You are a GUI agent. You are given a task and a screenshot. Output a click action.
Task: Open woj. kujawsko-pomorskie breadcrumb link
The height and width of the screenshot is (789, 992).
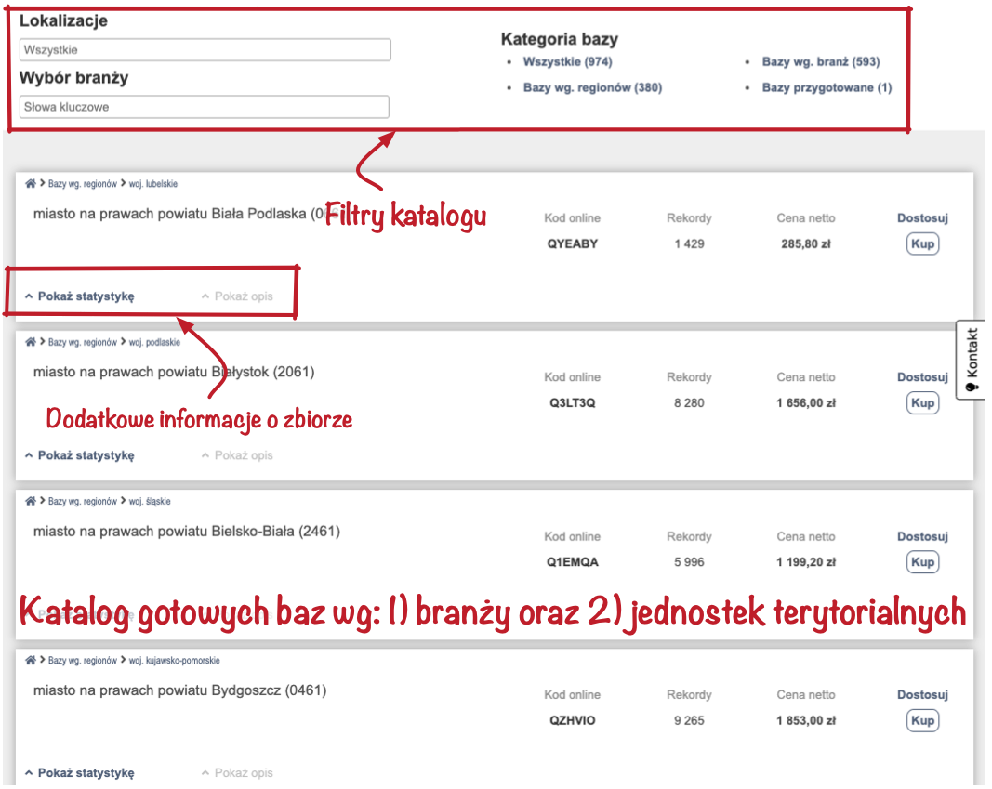coord(174,661)
